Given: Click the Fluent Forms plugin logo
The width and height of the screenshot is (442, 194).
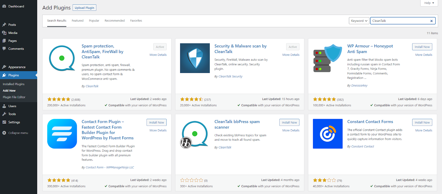Looking at the screenshot, I should (62, 134).
